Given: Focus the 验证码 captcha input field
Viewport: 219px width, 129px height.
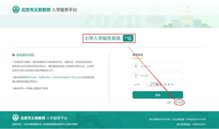Looking at the screenshot, I should [139, 84].
